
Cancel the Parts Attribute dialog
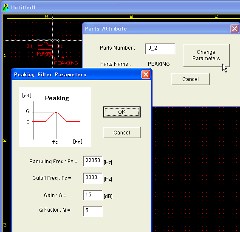[x=190, y=79]
